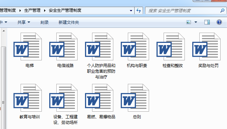Click the 教育与培训 file name label
Viewport: 227px width, 129px height.
pyautogui.click(x=30, y=117)
